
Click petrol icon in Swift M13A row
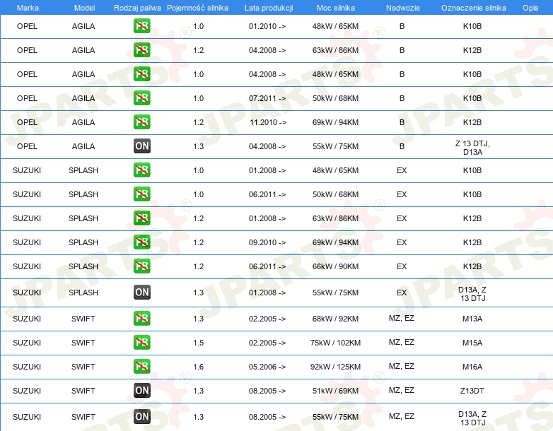point(141,318)
